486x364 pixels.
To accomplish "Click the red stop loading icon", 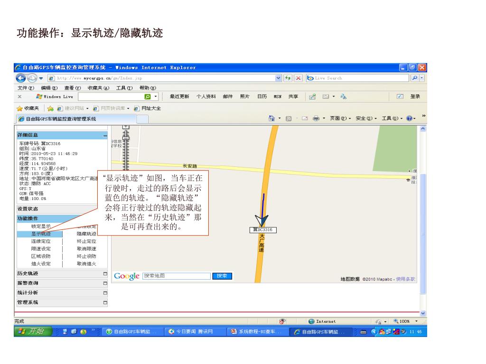I will [x=299, y=78].
